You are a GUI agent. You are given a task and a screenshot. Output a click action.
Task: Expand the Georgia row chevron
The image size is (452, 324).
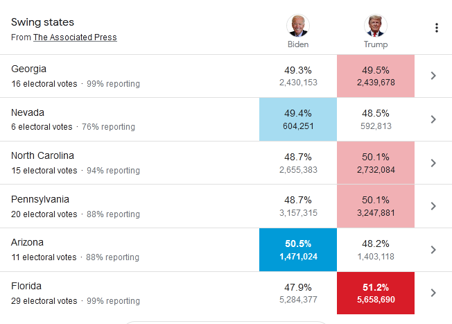[433, 76]
